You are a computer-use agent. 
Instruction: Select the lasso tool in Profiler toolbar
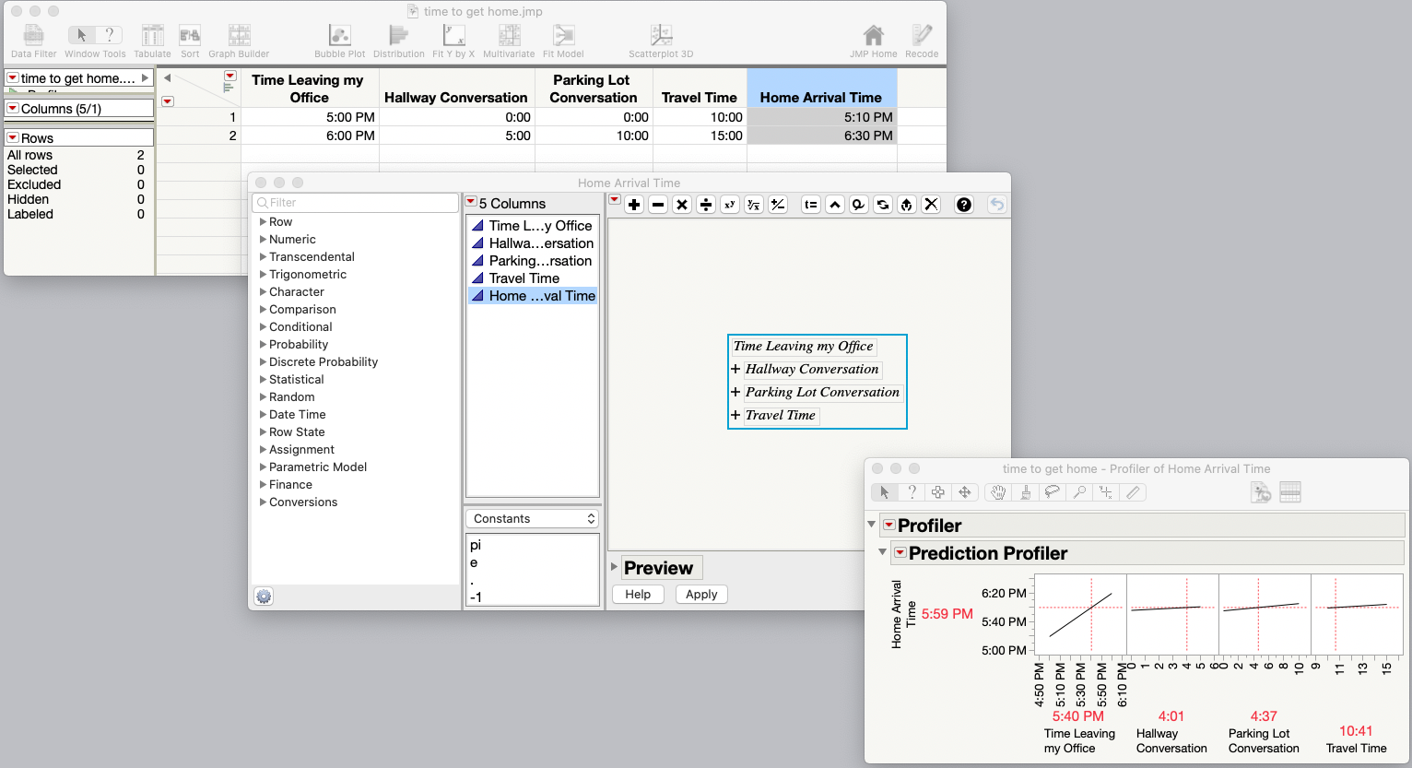pos(1052,492)
